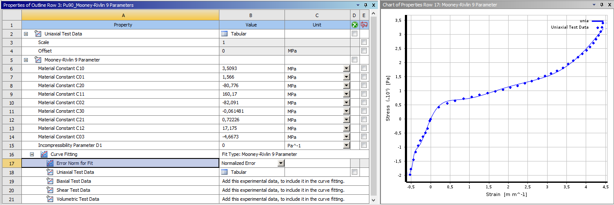The width and height of the screenshot is (614, 205).
Task: Click the red parameterize icon in column E header
Action: (x=364, y=25)
